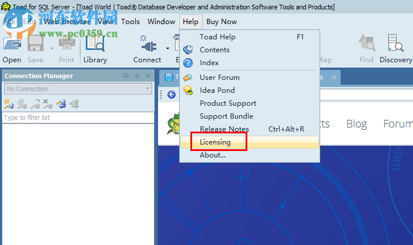Click the Find toolbar icon
The height and width of the screenshot is (245, 413).
367,43
